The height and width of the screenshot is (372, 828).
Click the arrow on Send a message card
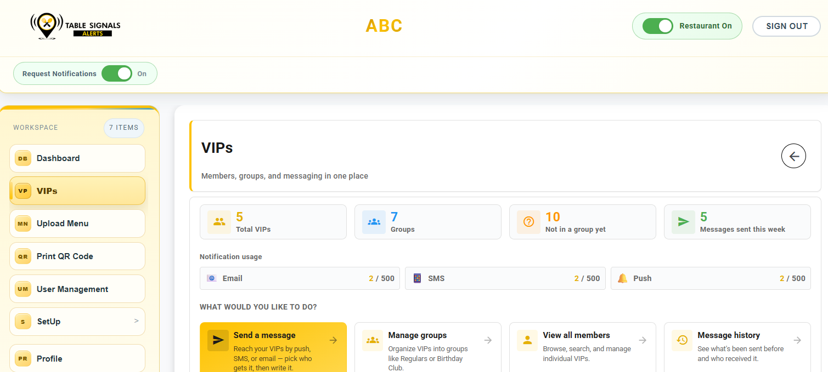click(x=333, y=340)
